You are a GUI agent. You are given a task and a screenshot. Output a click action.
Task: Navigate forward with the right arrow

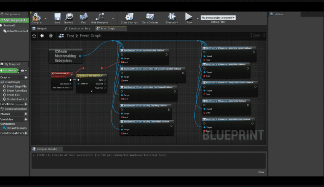(x=51, y=36)
